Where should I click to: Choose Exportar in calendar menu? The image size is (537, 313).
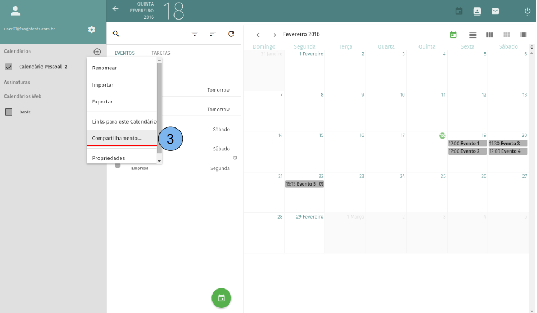coord(102,102)
